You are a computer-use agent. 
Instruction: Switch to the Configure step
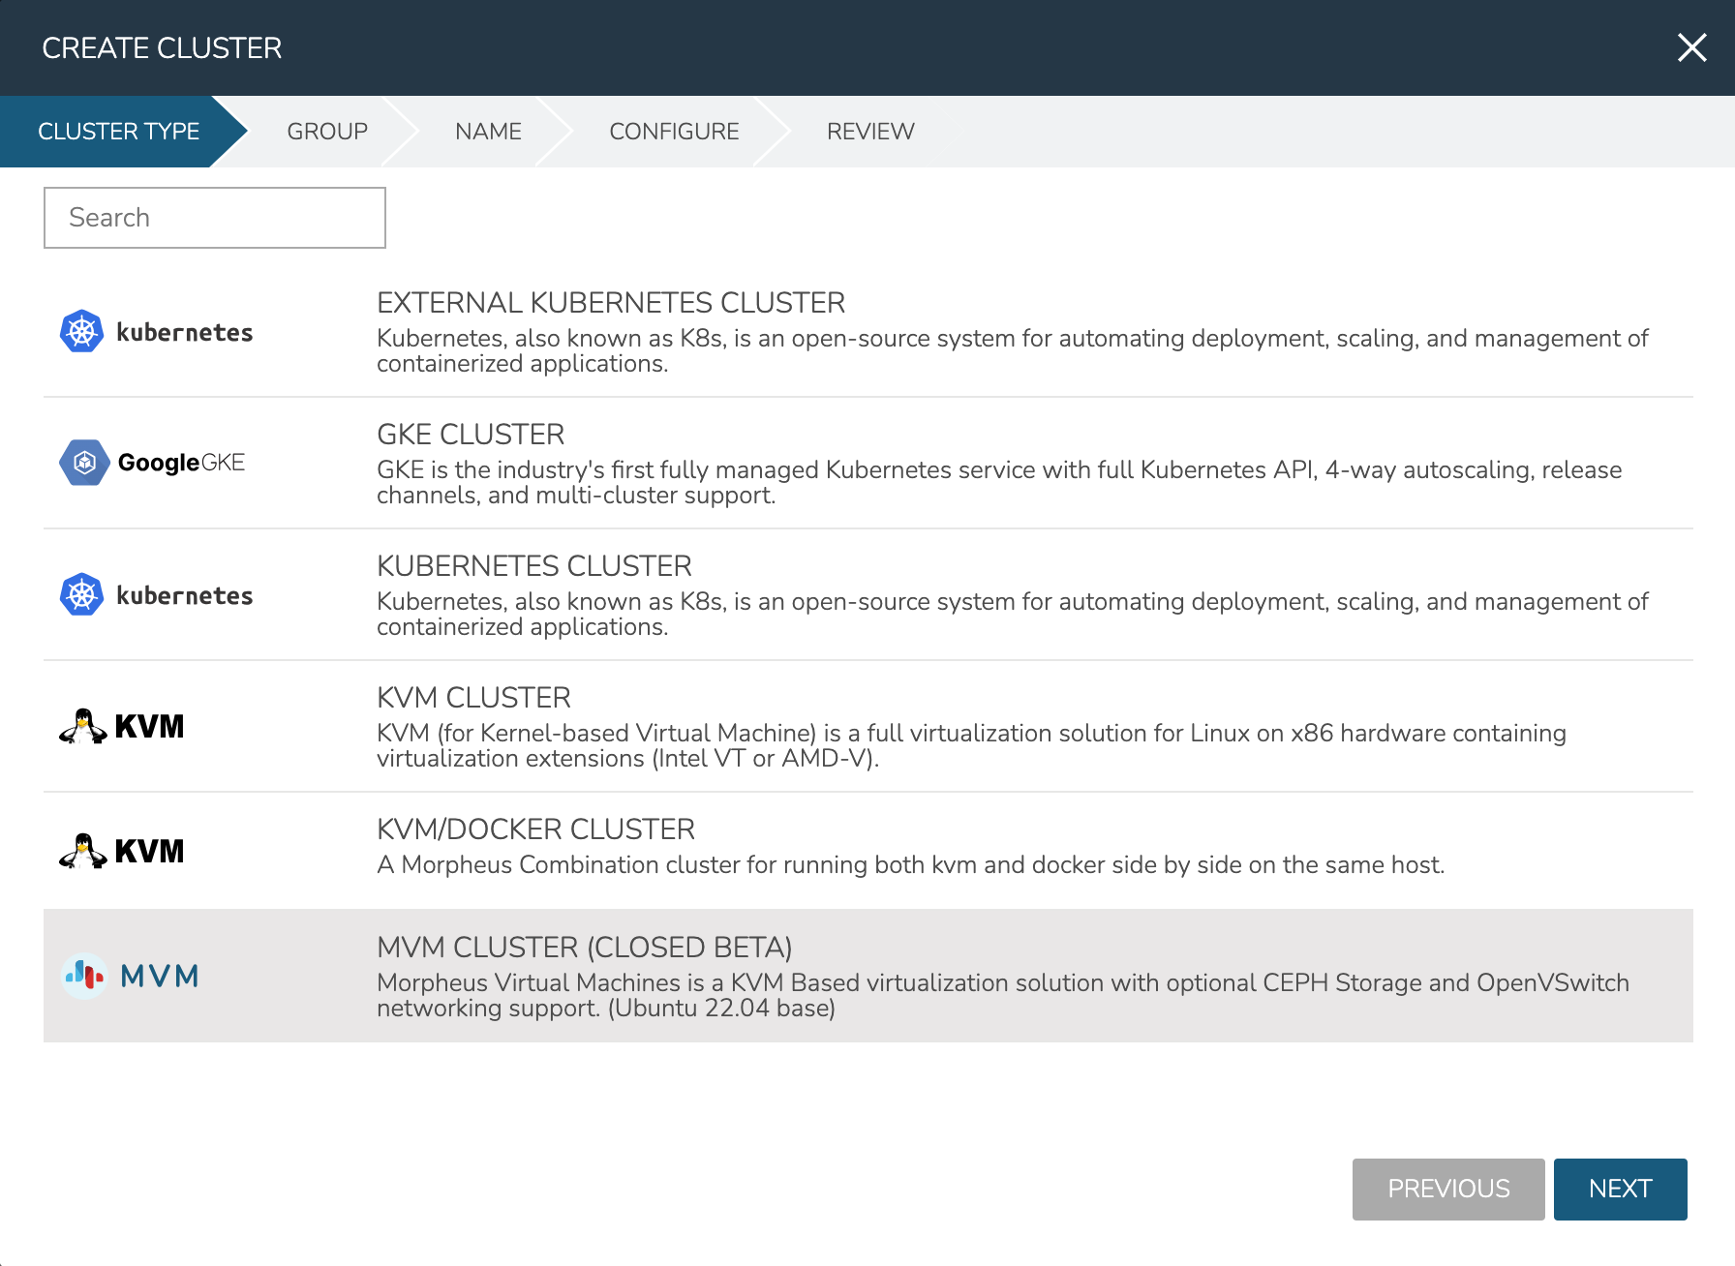click(x=674, y=132)
